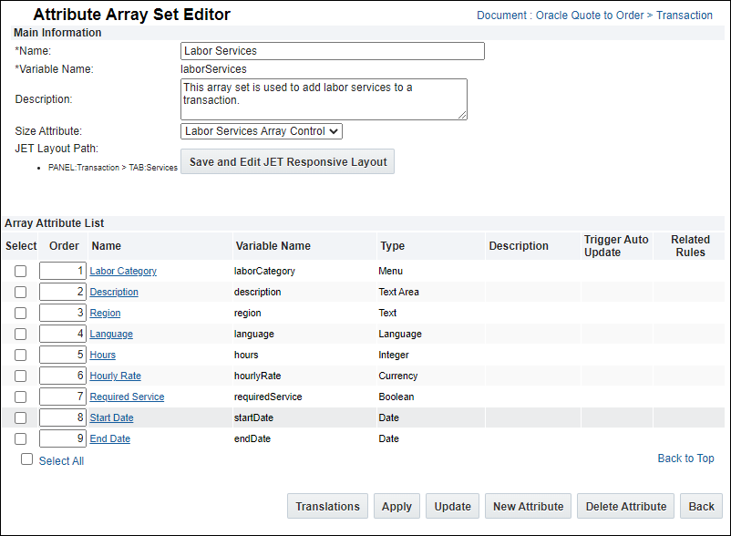This screenshot has height=536, width=731.
Task: Click Delete Attribute
Action: [x=625, y=506]
